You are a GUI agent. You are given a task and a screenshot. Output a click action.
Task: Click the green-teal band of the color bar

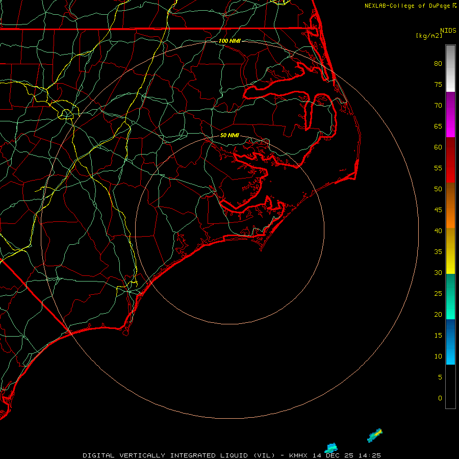click(450, 296)
